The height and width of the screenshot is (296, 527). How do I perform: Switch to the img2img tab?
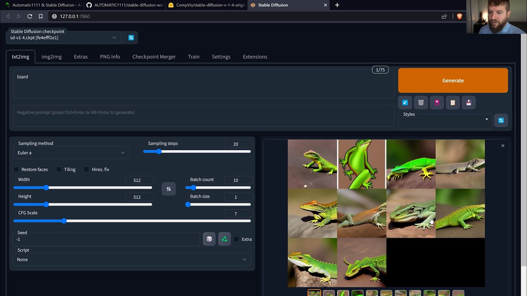[51, 57]
